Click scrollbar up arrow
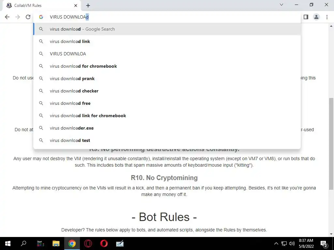Image resolution: width=334 pixels, height=250 pixels. coord(331,26)
